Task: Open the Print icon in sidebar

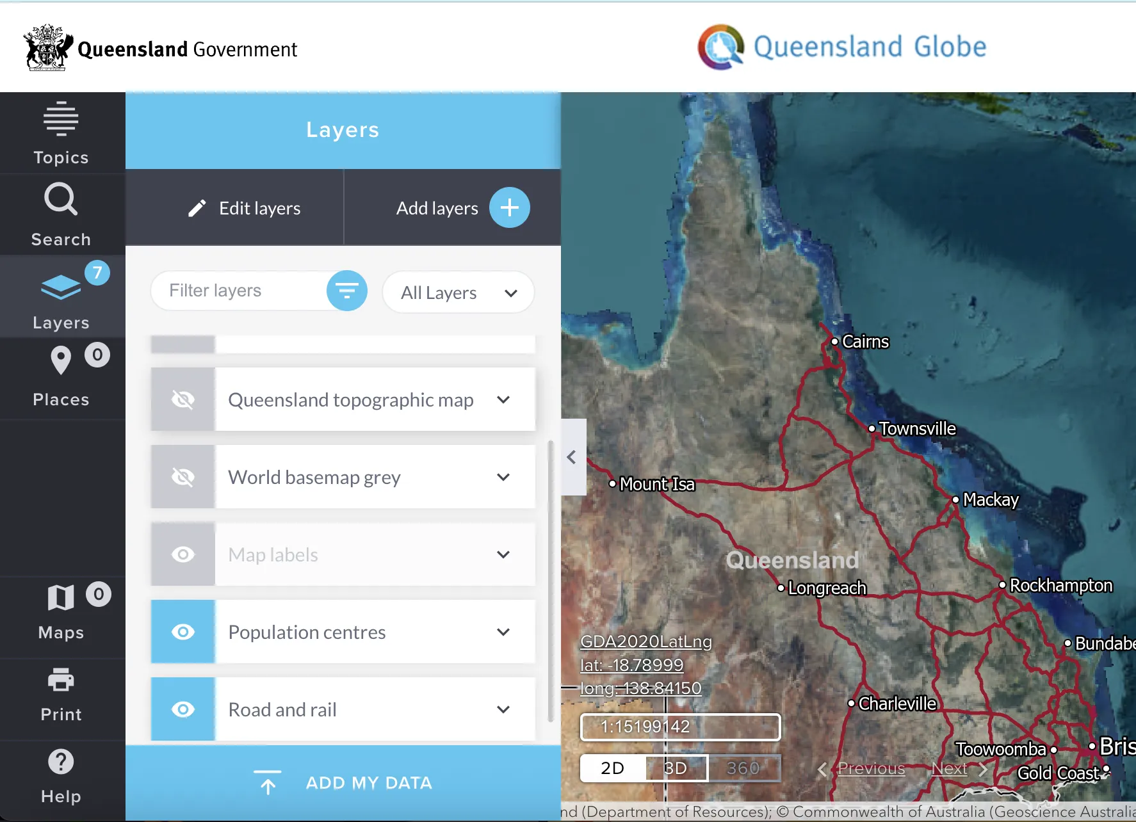Action: pos(61,680)
